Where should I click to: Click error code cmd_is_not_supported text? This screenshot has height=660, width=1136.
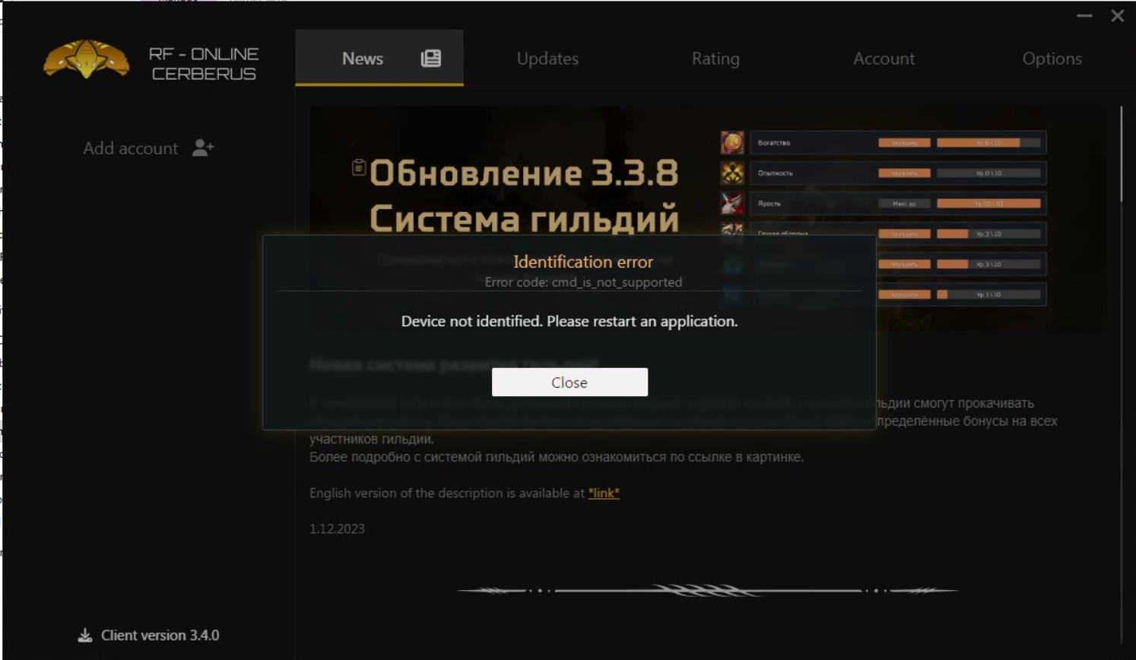point(583,282)
